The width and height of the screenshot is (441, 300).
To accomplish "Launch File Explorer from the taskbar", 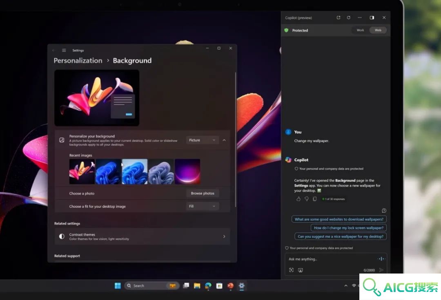I will 197,286.
